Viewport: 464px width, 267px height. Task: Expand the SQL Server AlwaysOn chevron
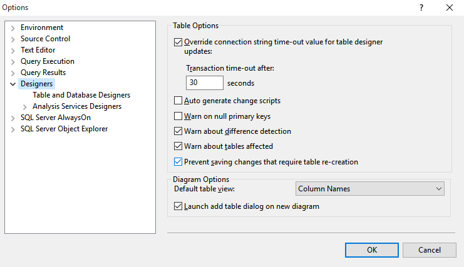13,118
